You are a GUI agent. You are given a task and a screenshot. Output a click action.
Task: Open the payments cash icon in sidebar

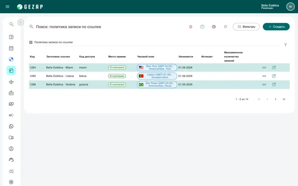11,104
